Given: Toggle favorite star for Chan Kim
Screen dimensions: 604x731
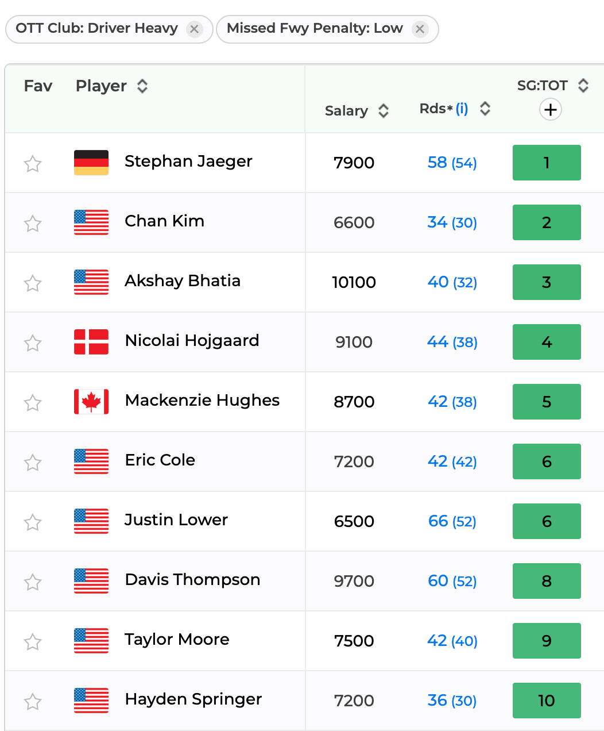Looking at the screenshot, I should click(33, 224).
